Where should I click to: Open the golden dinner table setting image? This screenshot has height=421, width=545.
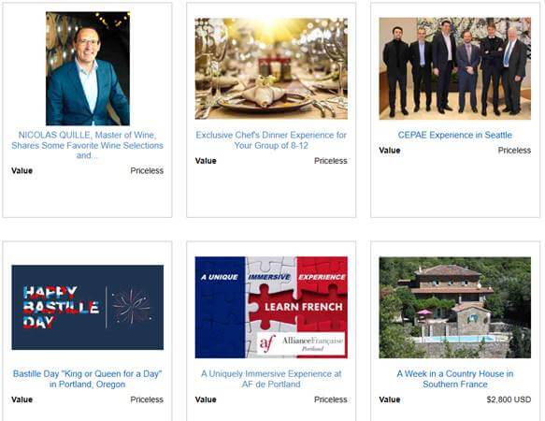271,68
